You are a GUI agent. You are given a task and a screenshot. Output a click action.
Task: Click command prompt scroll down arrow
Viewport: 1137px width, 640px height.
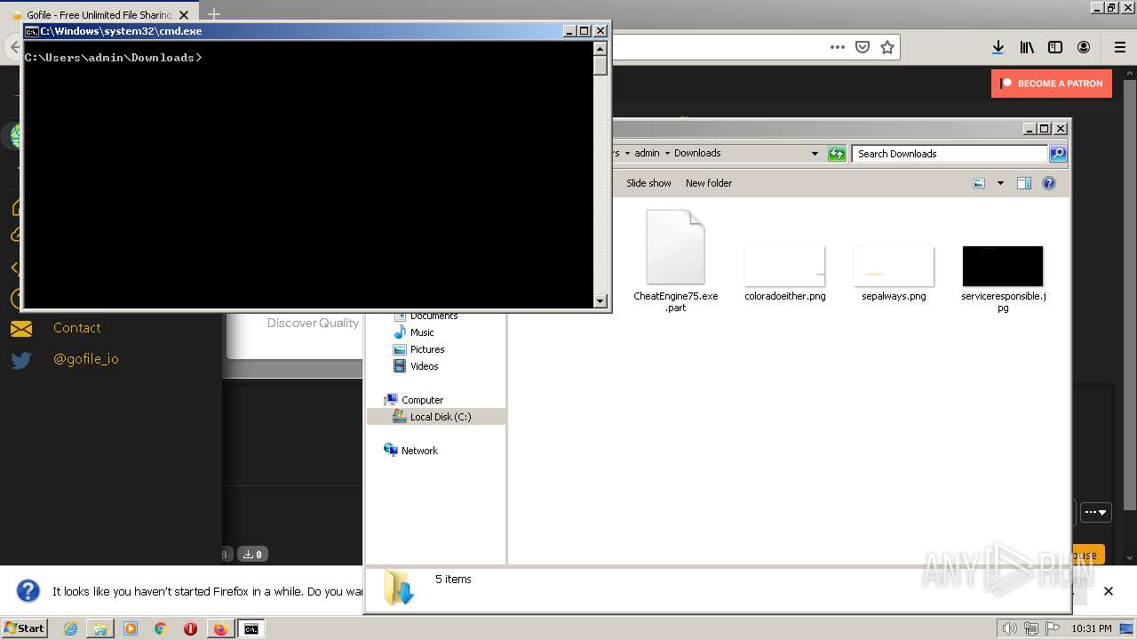[x=600, y=301]
